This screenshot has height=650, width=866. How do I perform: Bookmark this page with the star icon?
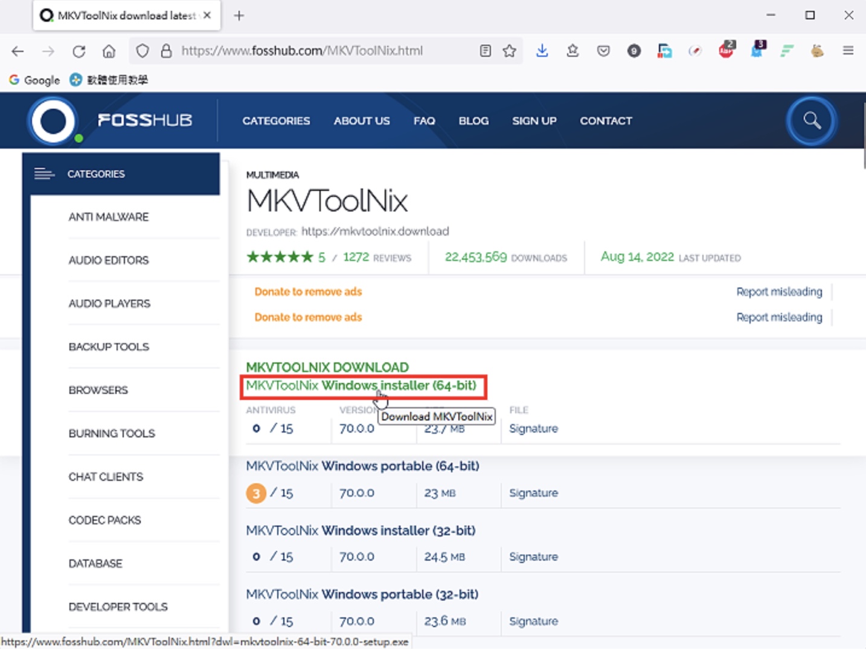(510, 51)
